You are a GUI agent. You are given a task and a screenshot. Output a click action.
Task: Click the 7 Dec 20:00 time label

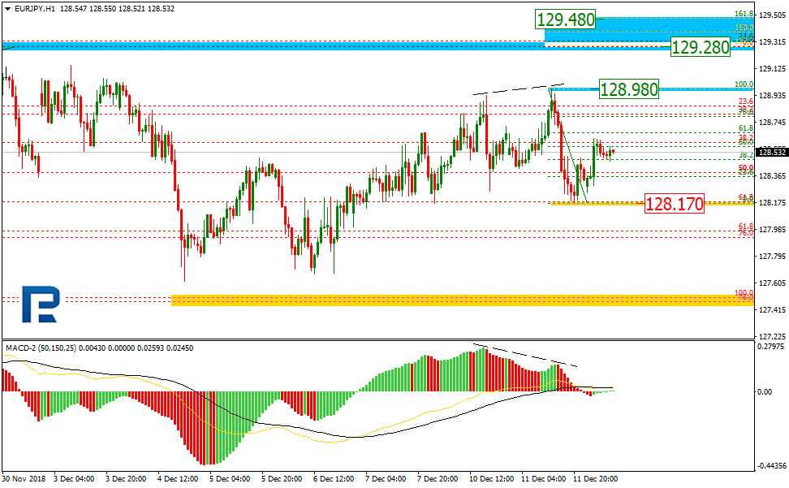(x=438, y=478)
